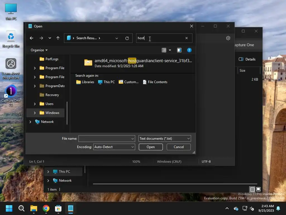Screen dimensions: 286x215
Task: Search again in This PC
Action: (106, 82)
